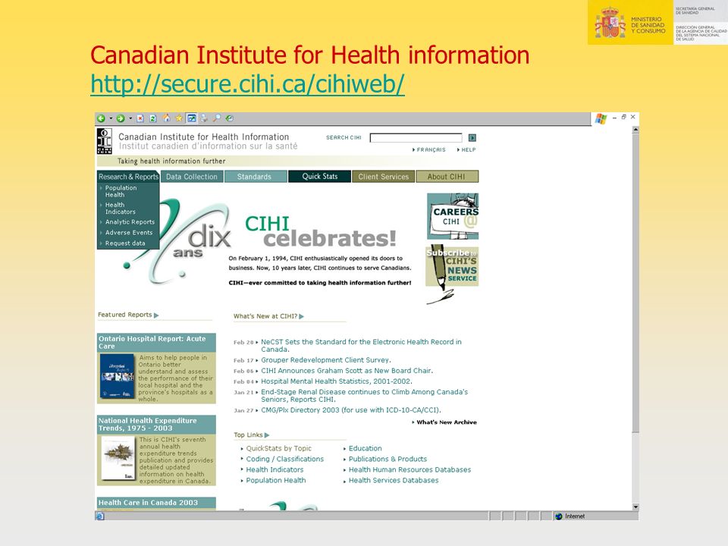The width and height of the screenshot is (728, 546).
Task: Click the search go arrow button
Action: (472, 138)
